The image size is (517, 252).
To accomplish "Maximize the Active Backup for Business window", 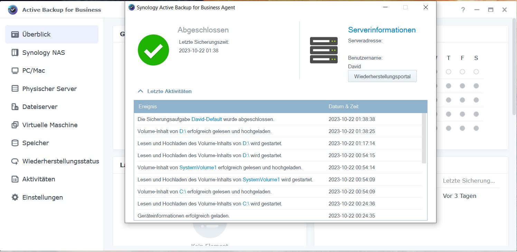I will [x=491, y=10].
